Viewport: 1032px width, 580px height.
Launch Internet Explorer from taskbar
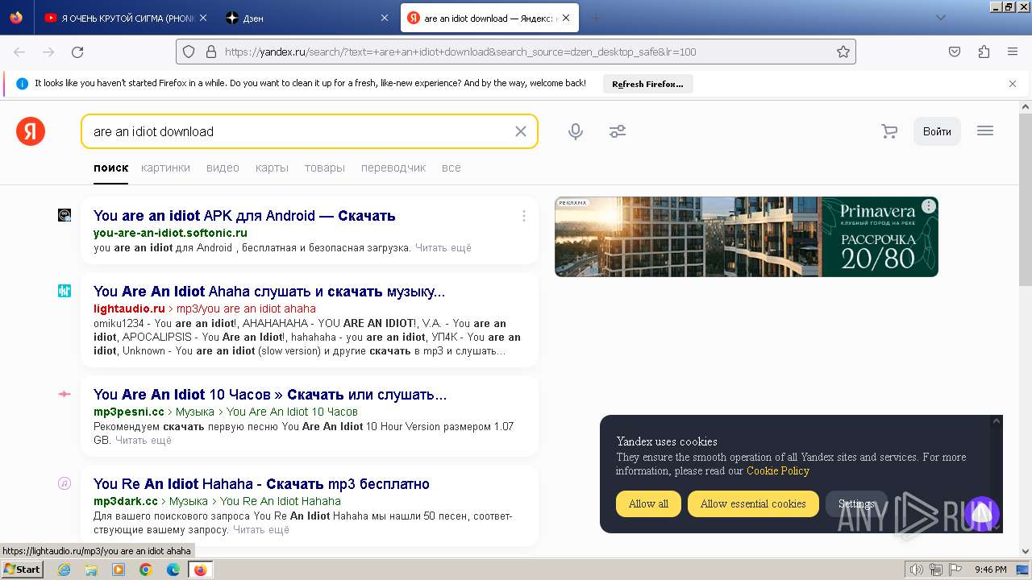point(64,570)
